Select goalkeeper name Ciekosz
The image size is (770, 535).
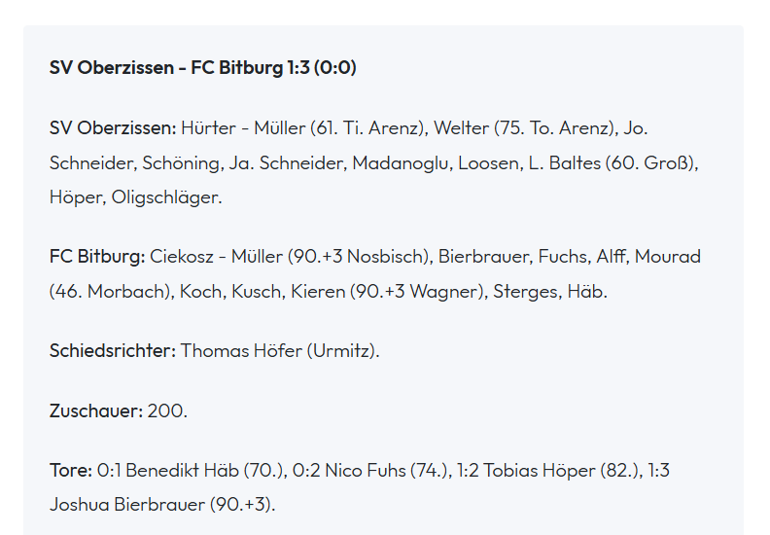click(x=180, y=257)
